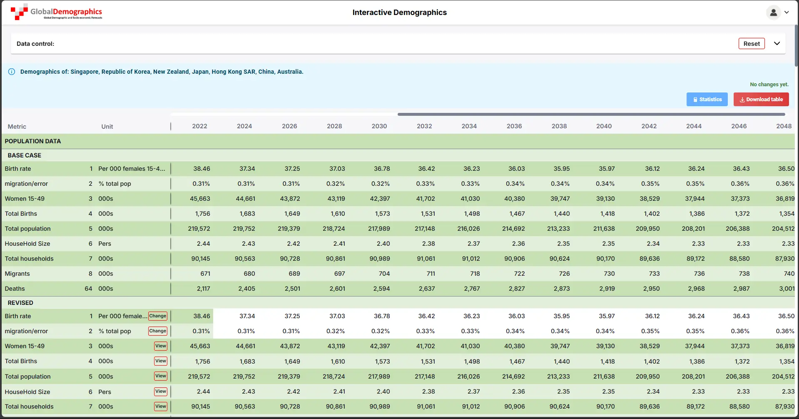Image resolution: width=799 pixels, height=419 pixels.
Task: Download the table data
Action: click(761, 100)
